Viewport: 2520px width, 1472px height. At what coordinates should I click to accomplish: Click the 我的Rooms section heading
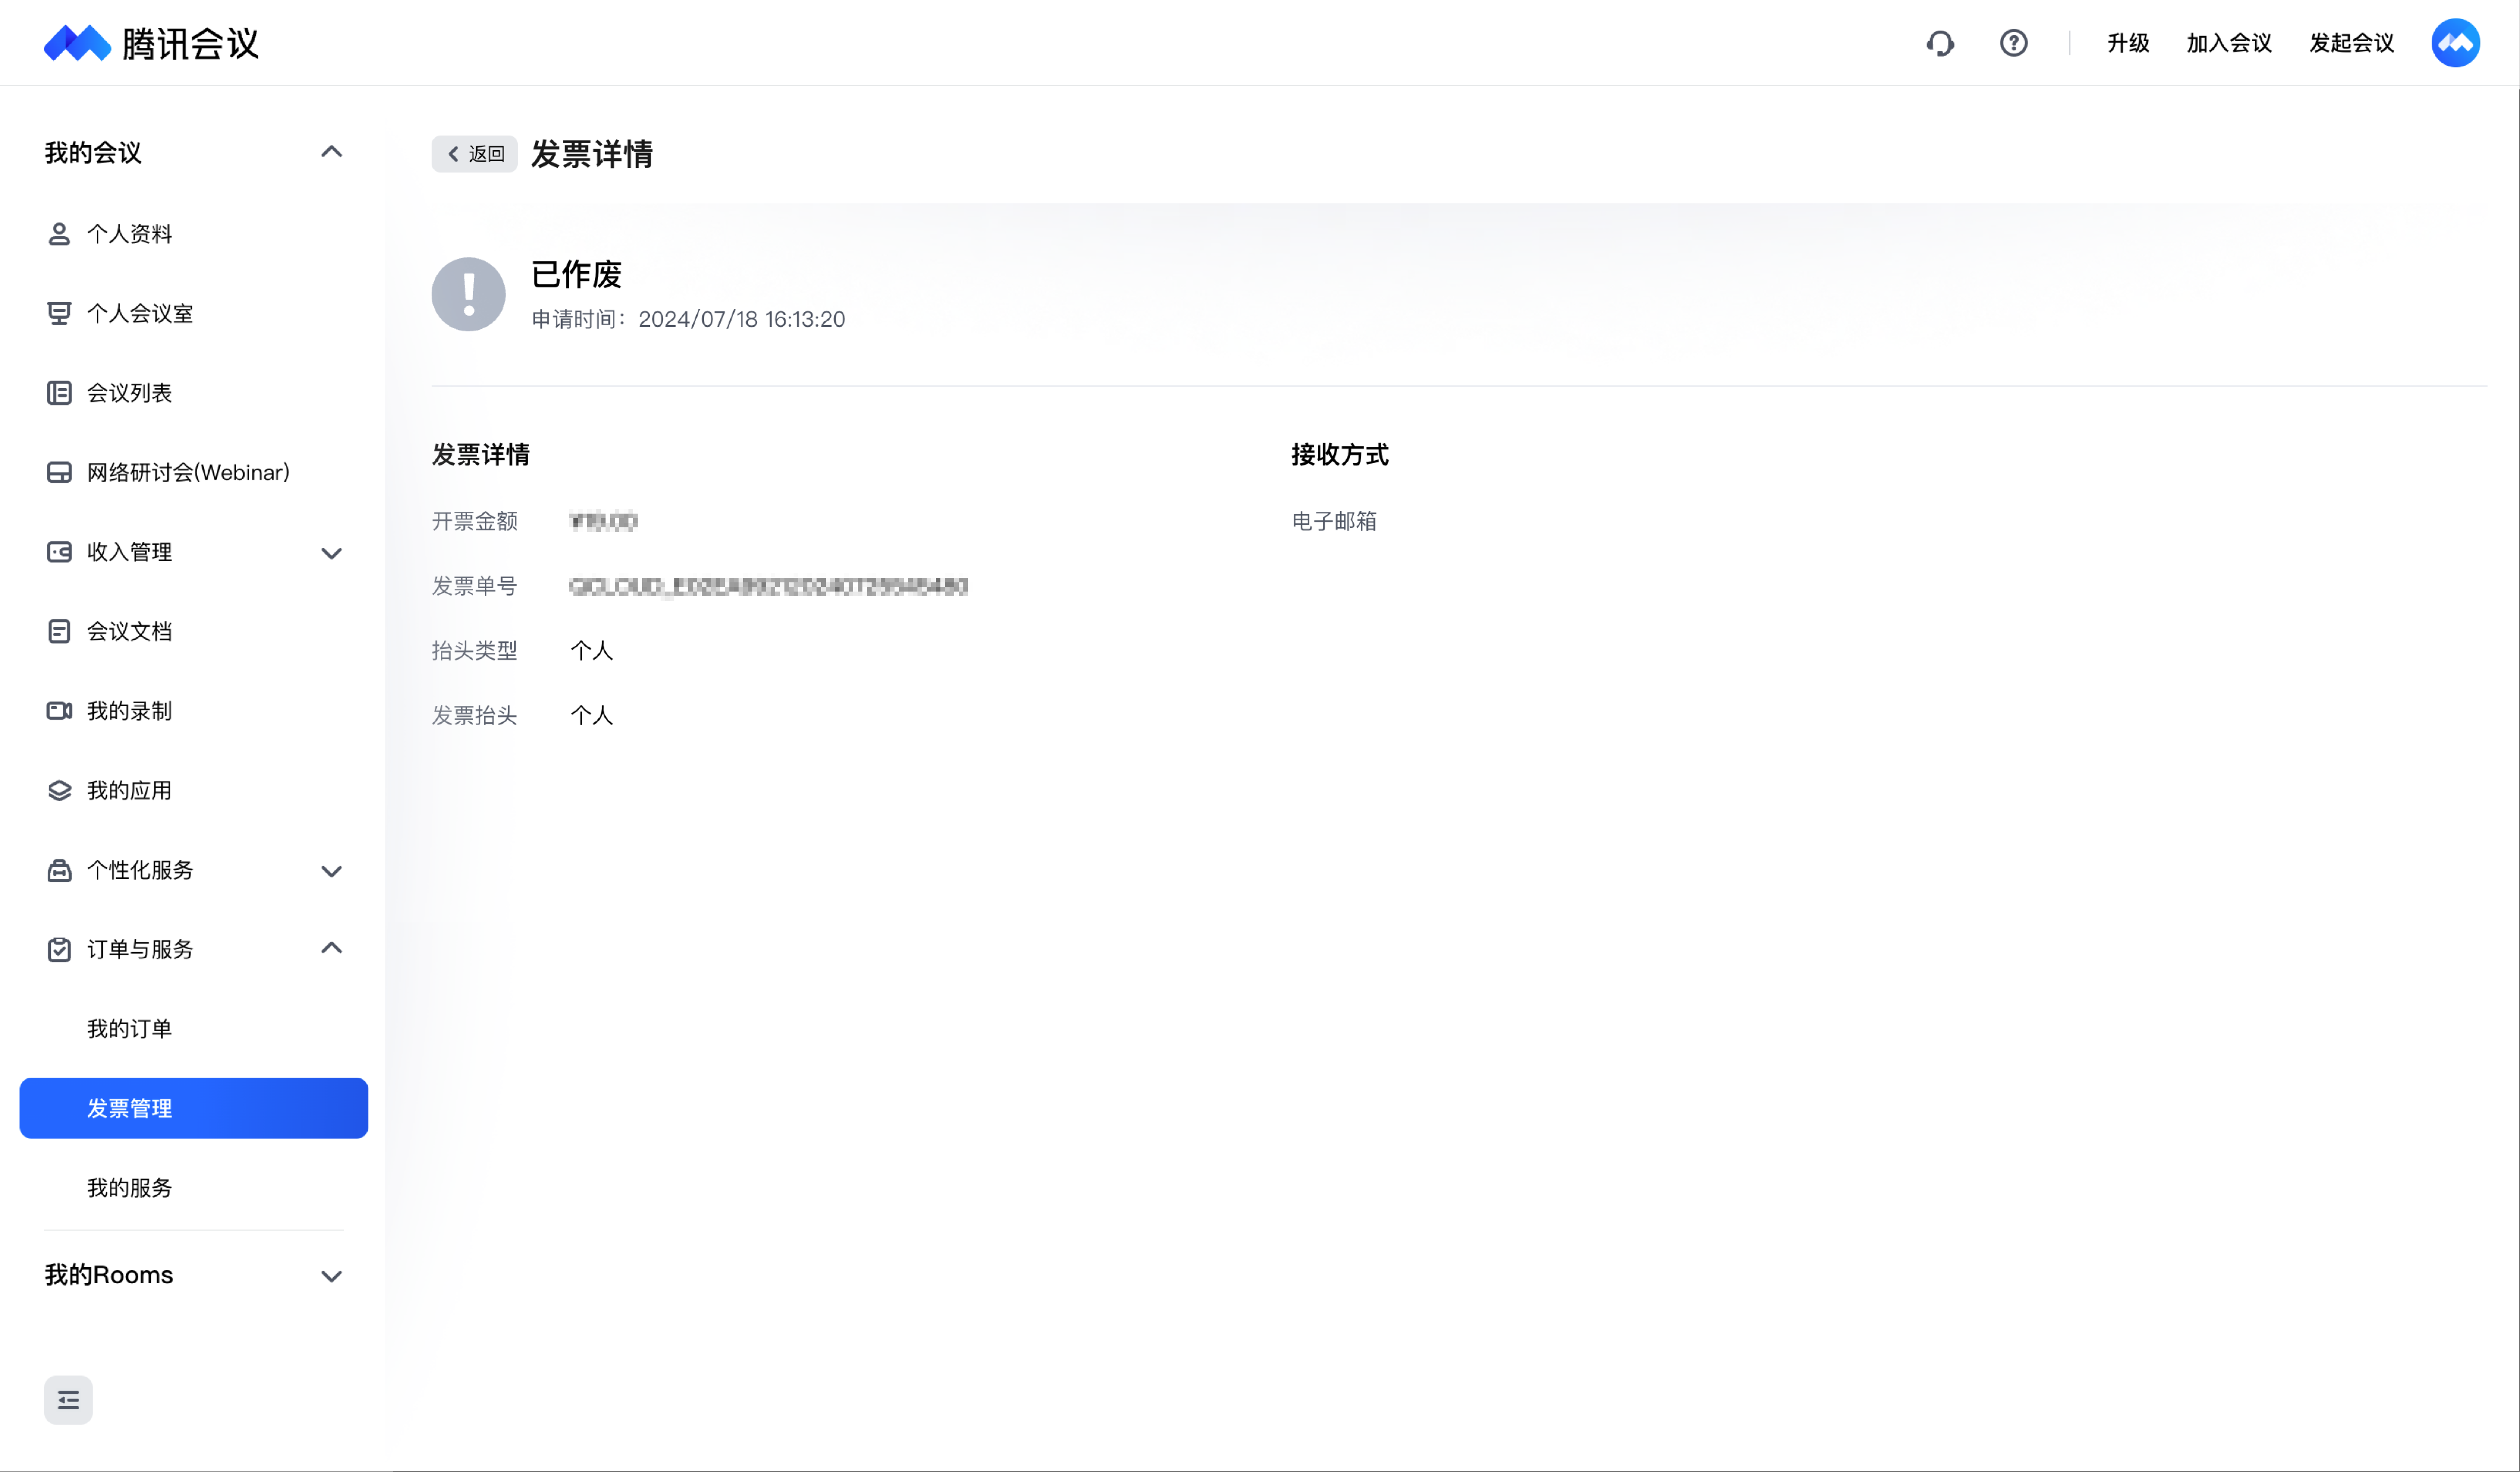(109, 1275)
